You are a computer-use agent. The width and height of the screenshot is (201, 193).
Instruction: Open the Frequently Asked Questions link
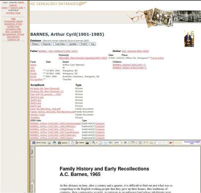(x=13, y=23)
